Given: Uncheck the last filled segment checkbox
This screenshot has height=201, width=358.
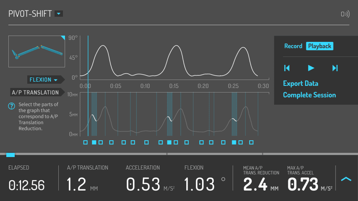Looking at the screenshot, I should click(x=234, y=142).
